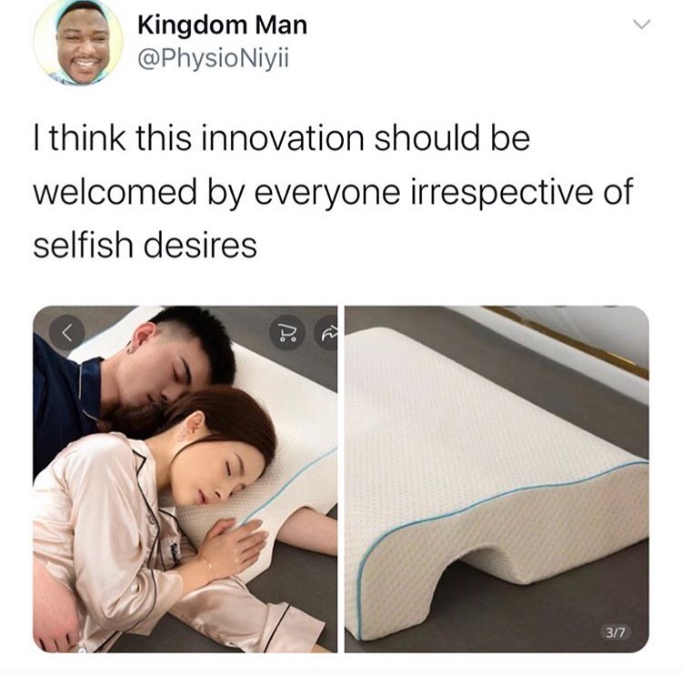Tap the back arrow on left photo
Screen dimensions: 682x675
pyautogui.click(x=67, y=333)
